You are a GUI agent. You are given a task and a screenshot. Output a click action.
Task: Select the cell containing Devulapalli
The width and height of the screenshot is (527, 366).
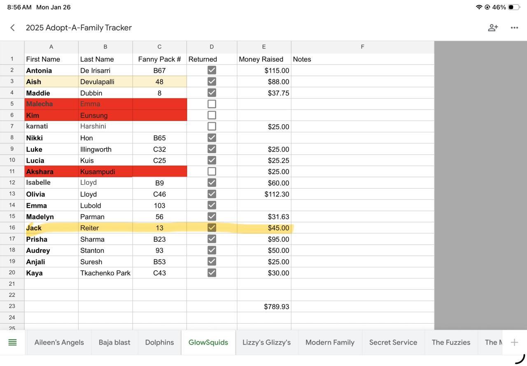pos(105,82)
